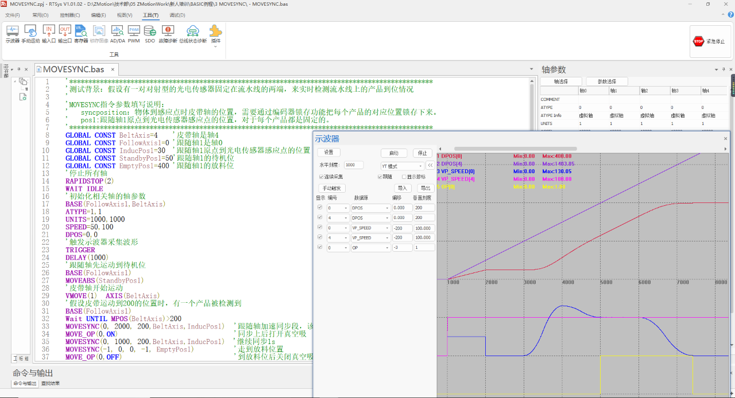Uncheck display for the OP channel row

click(320, 248)
